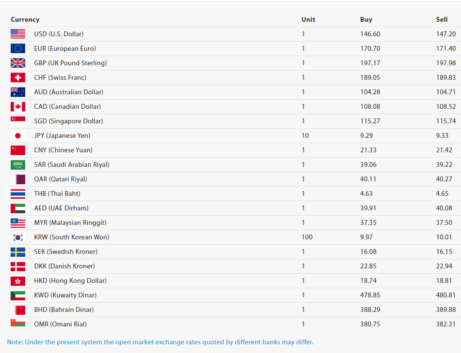Select the AUD (Australian Dollar) row label
Screen dimensions: 461x353
coord(68,92)
